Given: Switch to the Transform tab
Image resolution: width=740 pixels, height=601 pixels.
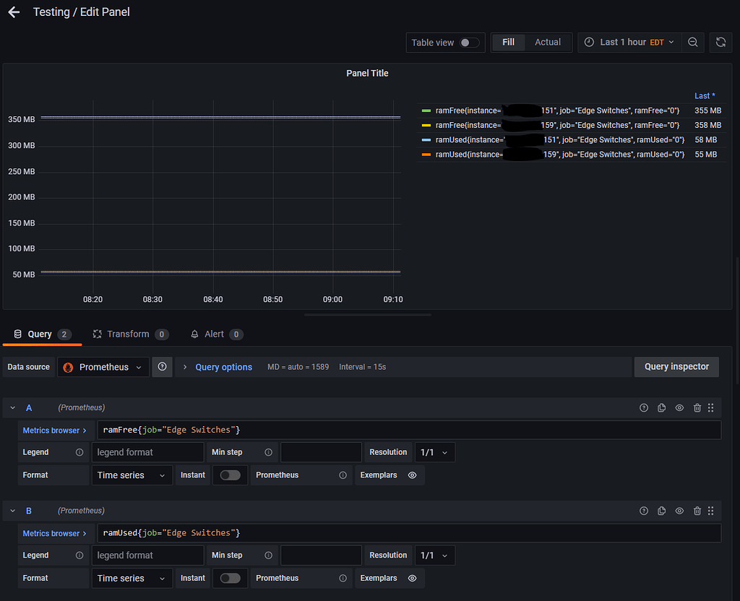Looking at the screenshot, I should (128, 334).
